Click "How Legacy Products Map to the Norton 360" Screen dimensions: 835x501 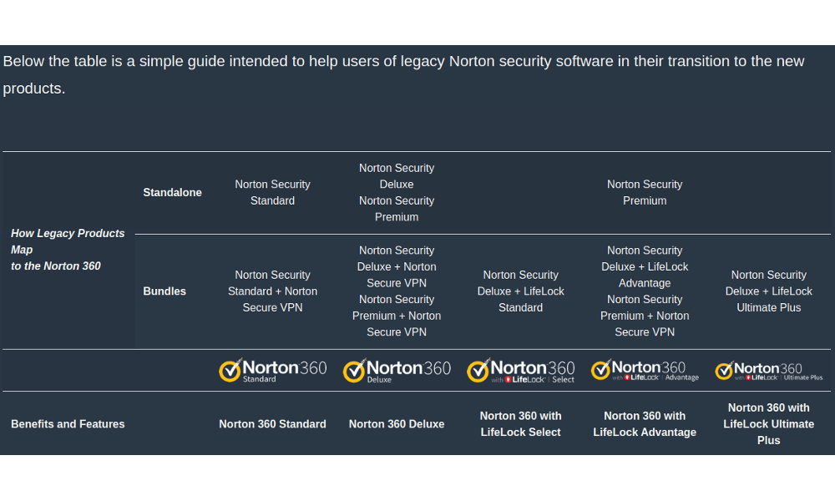coord(68,250)
